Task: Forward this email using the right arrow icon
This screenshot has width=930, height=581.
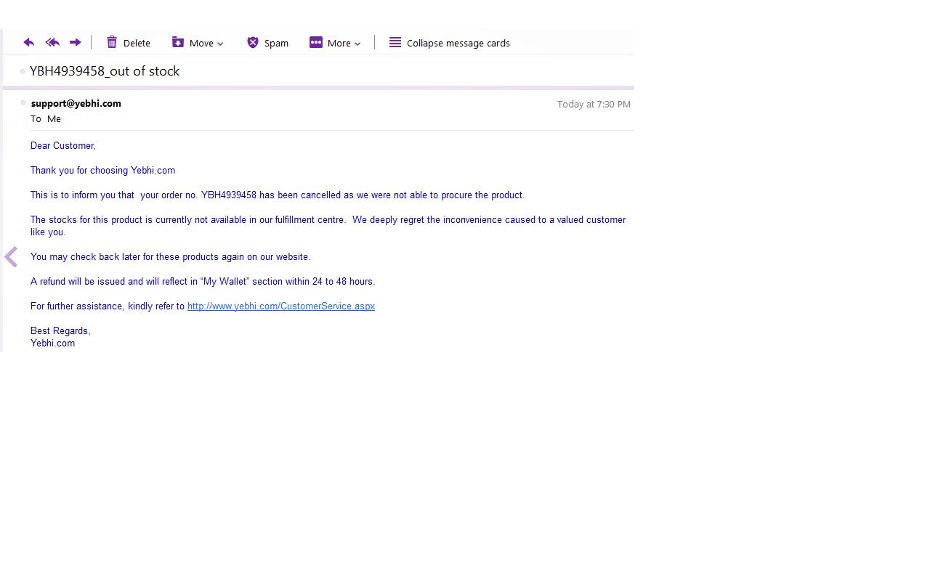Action: (x=75, y=43)
